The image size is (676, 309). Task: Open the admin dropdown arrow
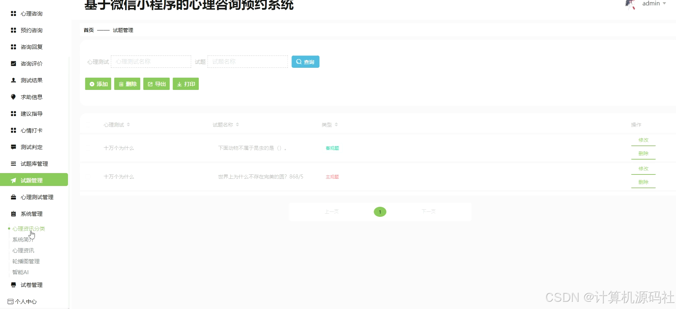pos(664,4)
